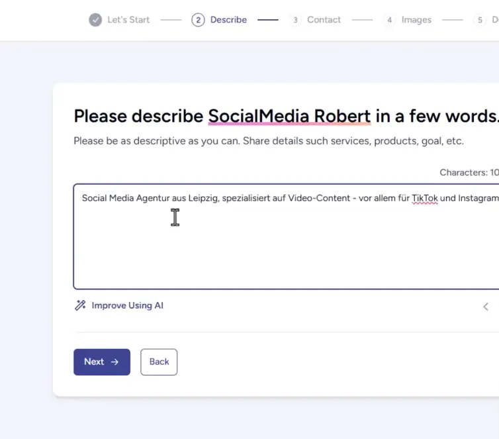Screen dimensions: 499x439
Task: Click the progress line between Describe and Contact
Action: click(268, 20)
